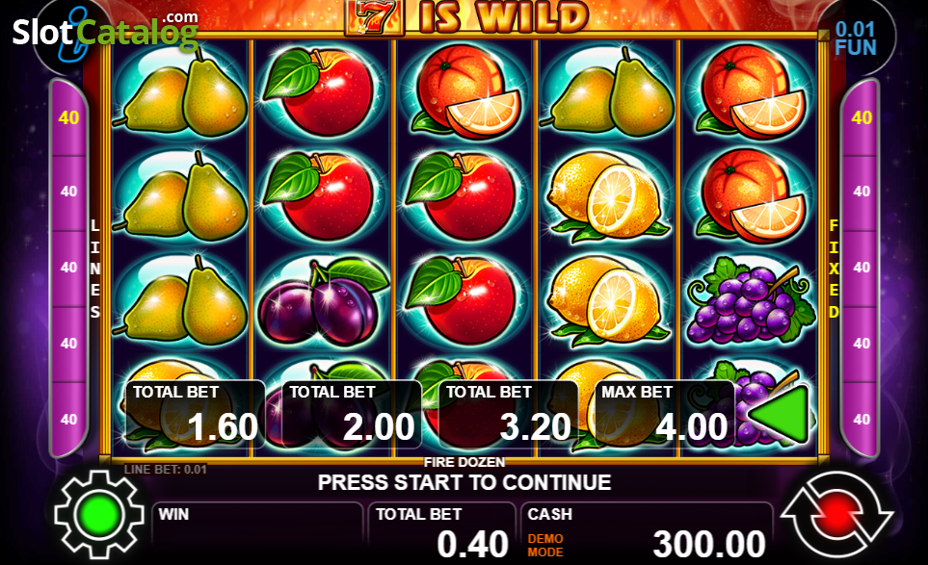Click the bottom 40 segment on left lines bar
This screenshot has height=565, width=928.
[68, 419]
